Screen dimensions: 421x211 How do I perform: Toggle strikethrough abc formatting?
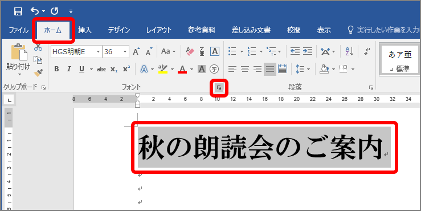[x=101, y=69]
